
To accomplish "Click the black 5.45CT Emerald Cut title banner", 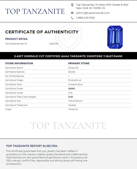I will coord(68,56).
